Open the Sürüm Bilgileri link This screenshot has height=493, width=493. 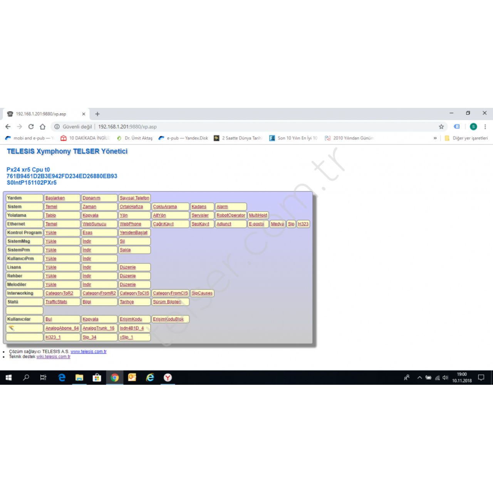tap(167, 302)
